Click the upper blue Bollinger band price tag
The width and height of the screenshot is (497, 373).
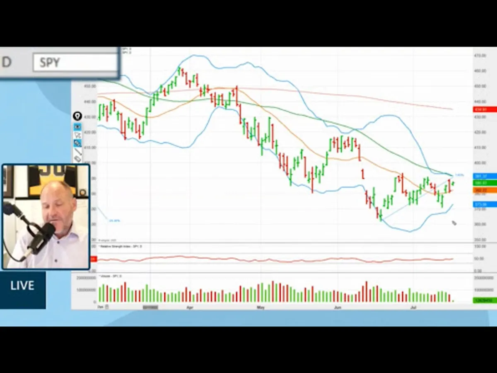point(485,176)
